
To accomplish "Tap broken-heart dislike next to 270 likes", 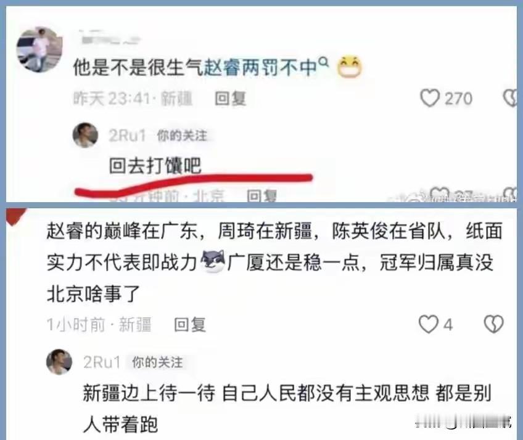I will click(x=510, y=99).
